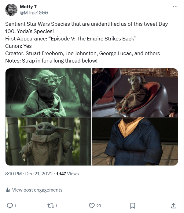
Task: Click the like count number 23
Action: pyautogui.click(x=99, y=206)
